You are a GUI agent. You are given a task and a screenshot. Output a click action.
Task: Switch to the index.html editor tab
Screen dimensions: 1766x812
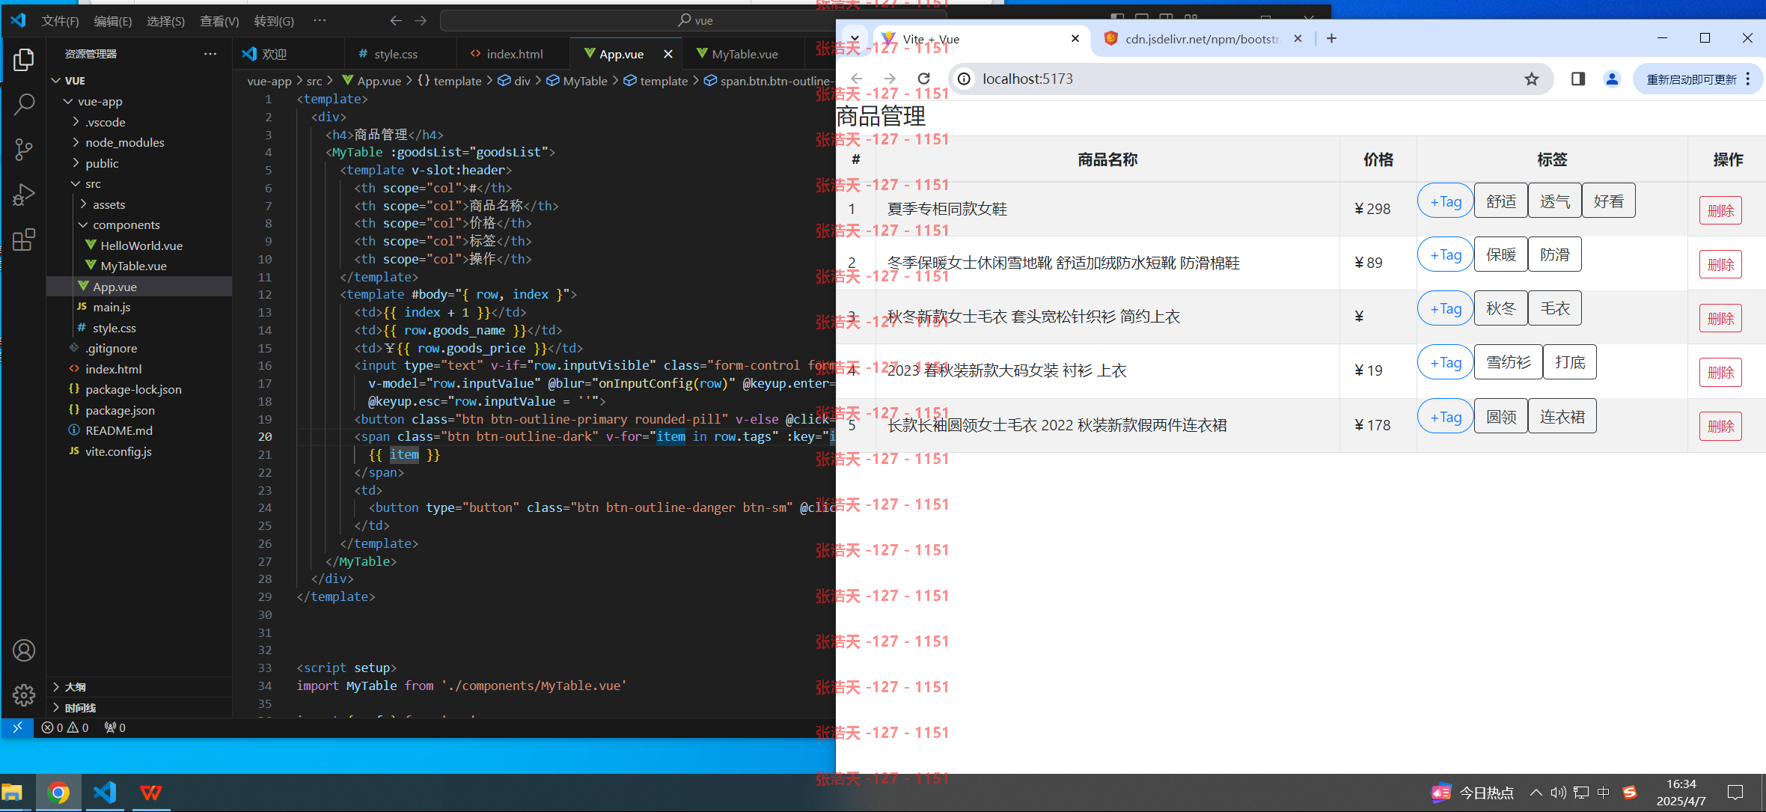click(515, 54)
